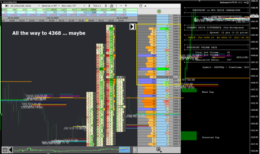Click the compress tick scale icon

coord(89,6)
